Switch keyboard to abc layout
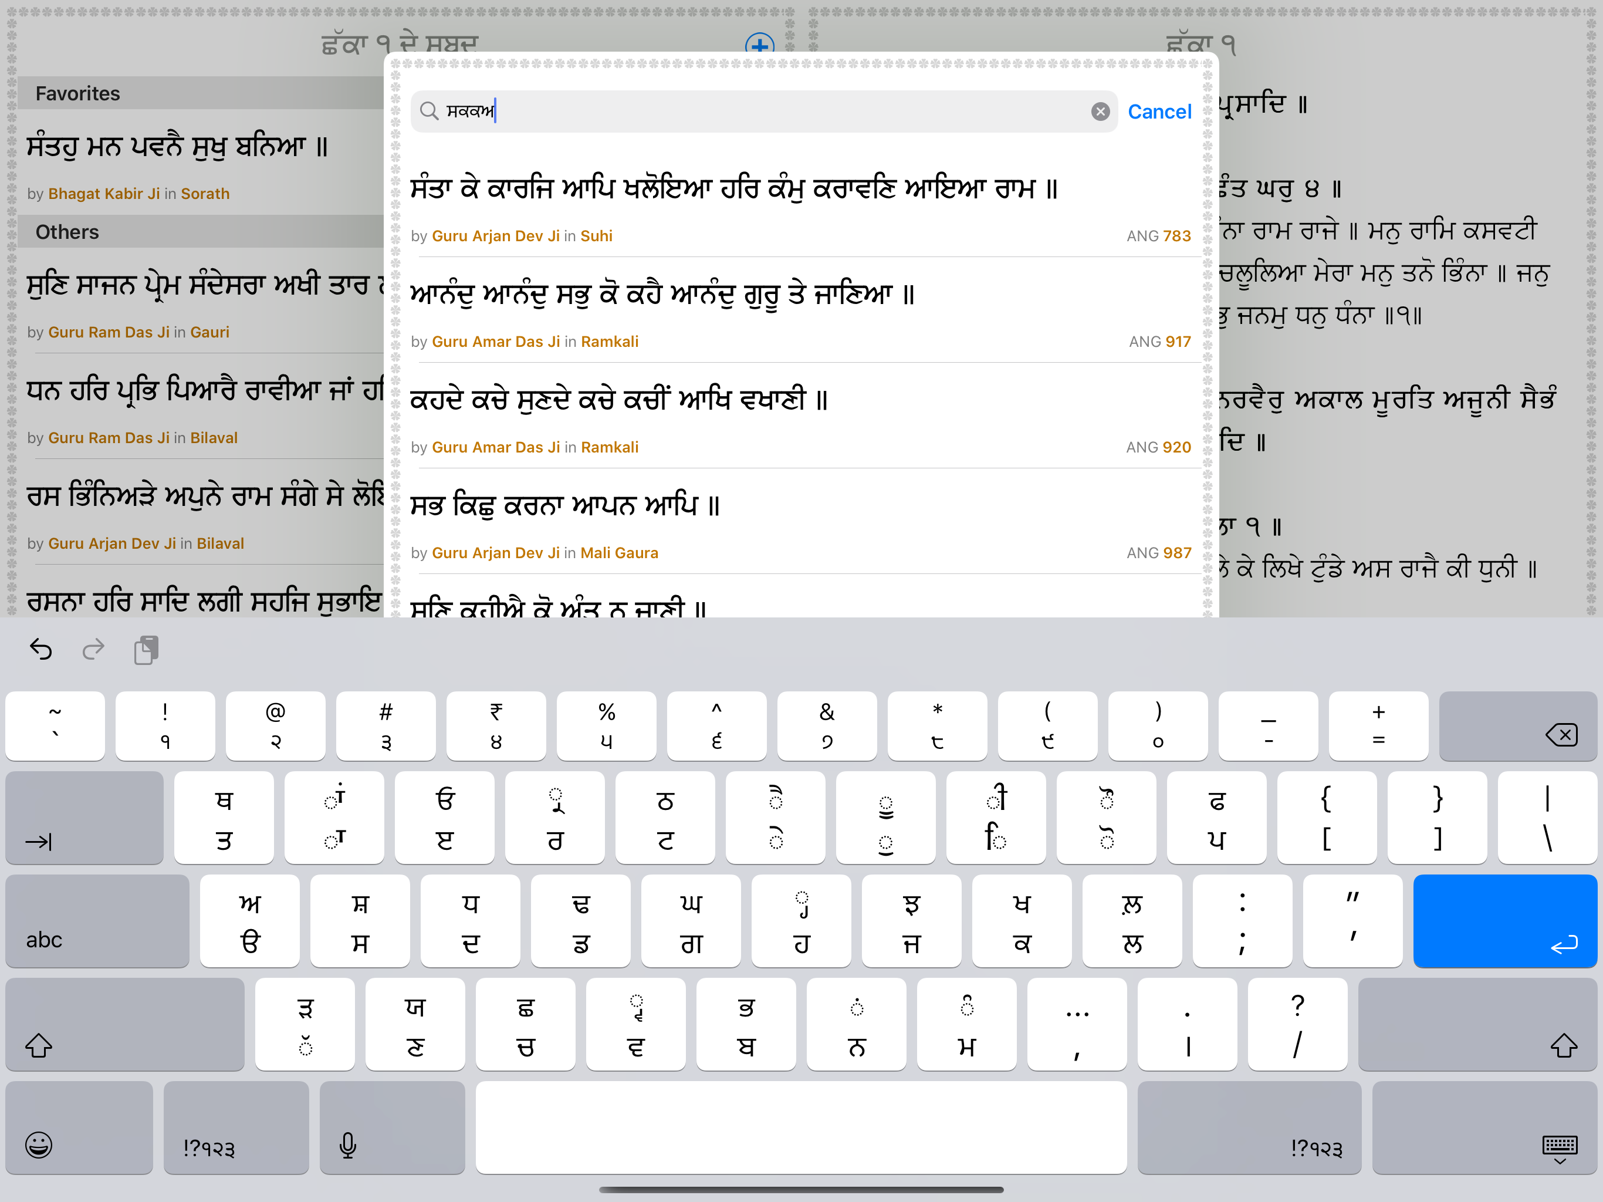The width and height of the screenshot is (1603, 1202). pos(97,921)
